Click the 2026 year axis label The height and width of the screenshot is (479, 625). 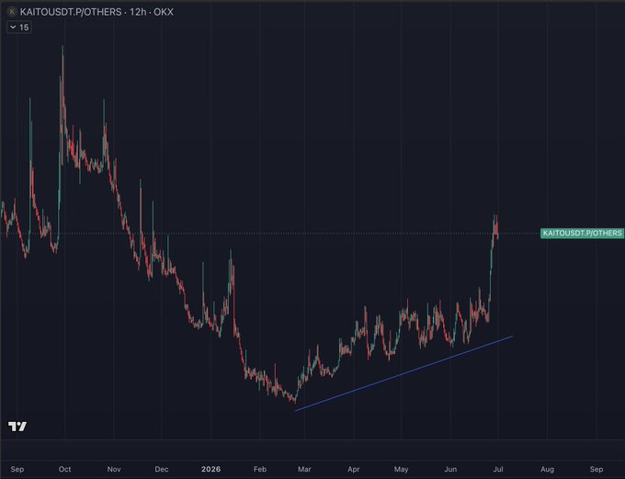[x=210, y=469]
